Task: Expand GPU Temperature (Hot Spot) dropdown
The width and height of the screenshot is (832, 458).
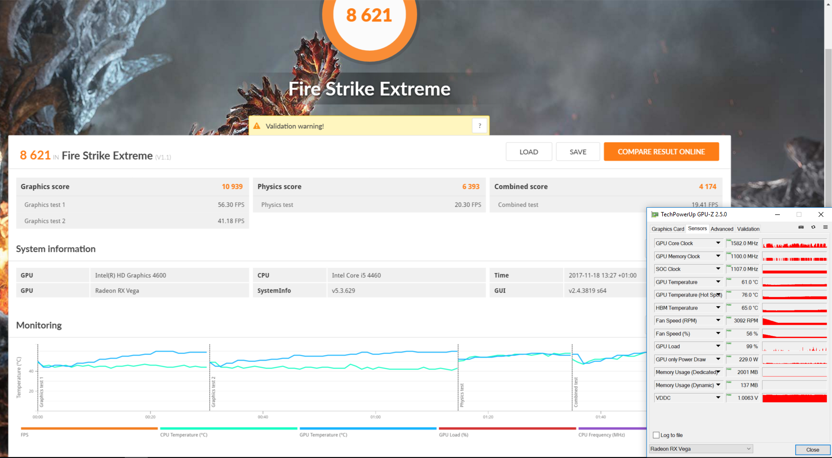Action: (718, 295)
